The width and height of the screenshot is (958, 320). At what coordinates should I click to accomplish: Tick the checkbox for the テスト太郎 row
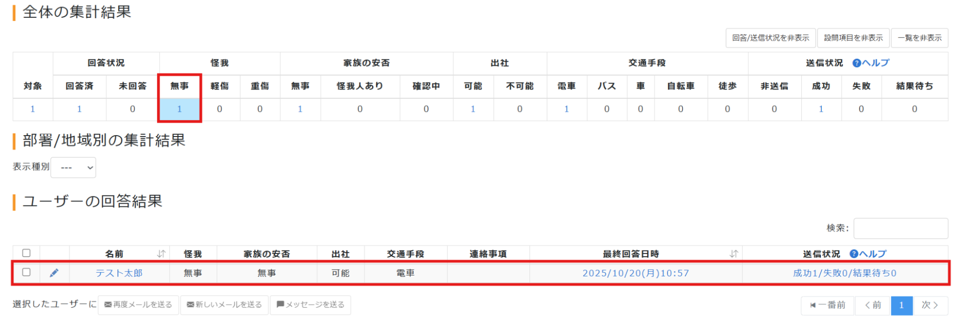[26, 272]
